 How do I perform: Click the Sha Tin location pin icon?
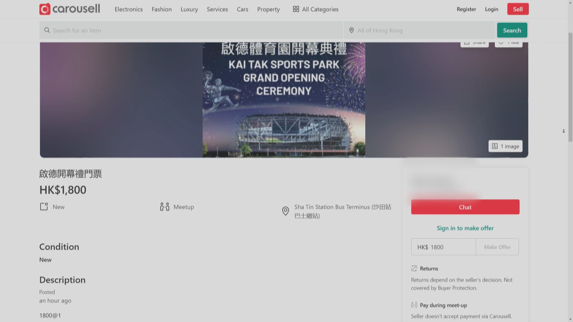coord(286,211)
